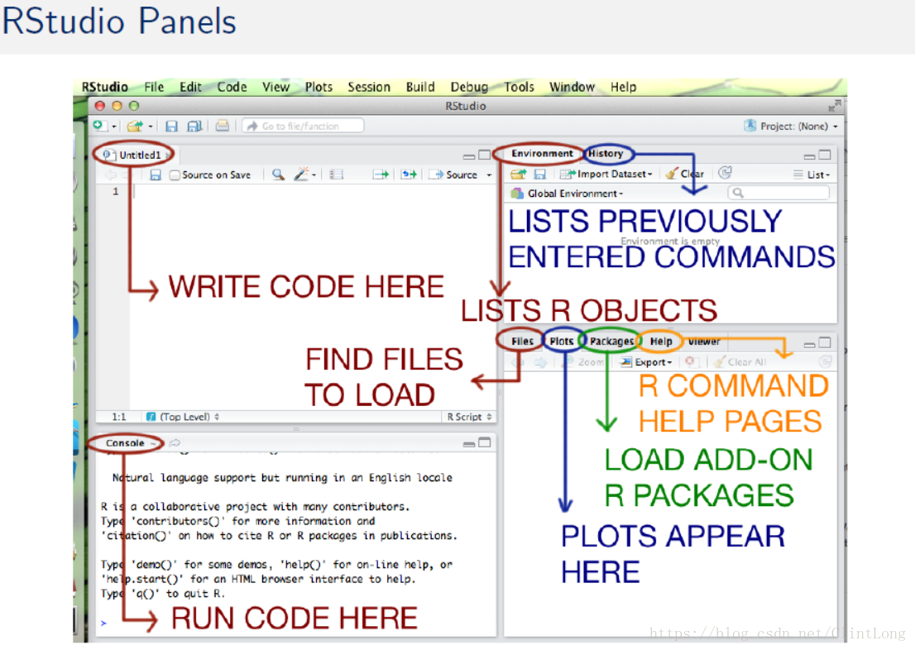Open the Build menu in menu bar
This screenshot has width=915, height=650.
420,87
